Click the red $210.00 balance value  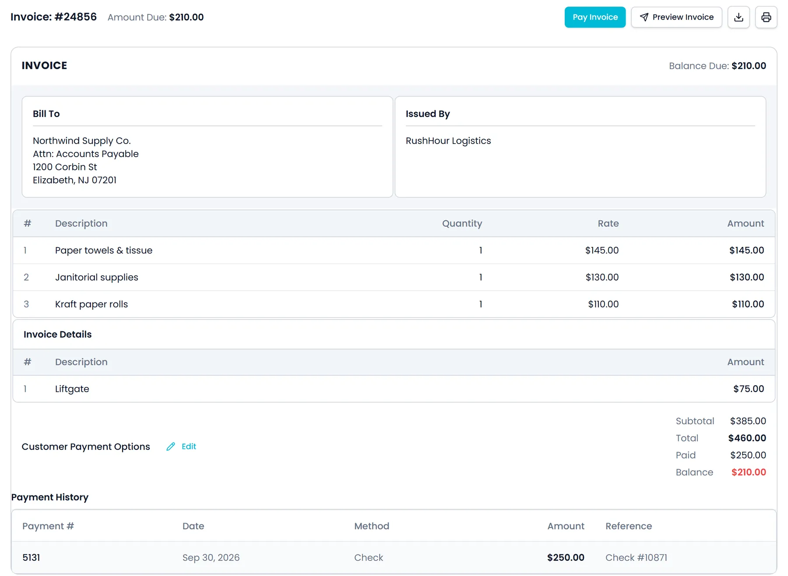tap(749, 472)
